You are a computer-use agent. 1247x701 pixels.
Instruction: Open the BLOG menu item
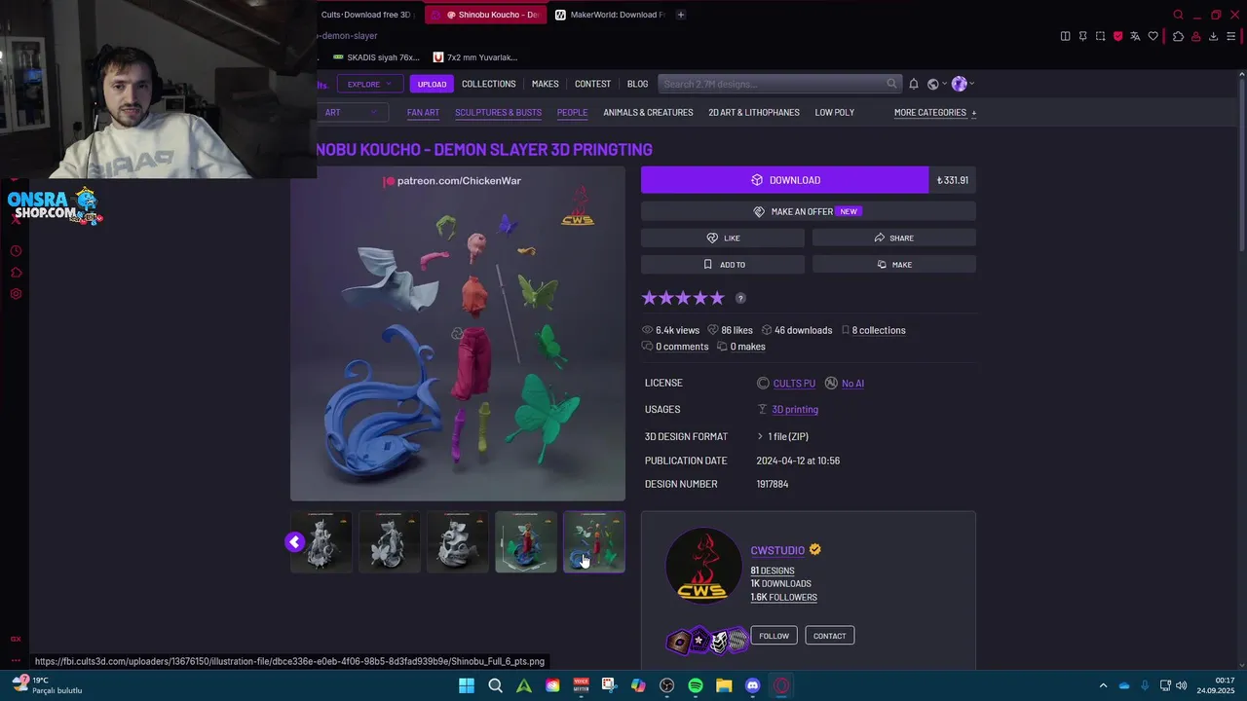tap(637, 84)
